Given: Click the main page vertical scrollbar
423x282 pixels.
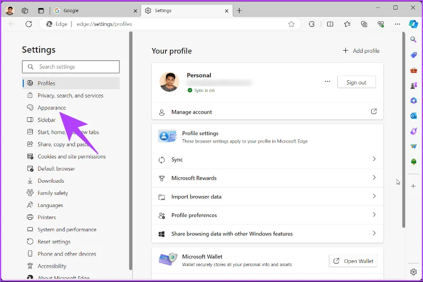Looking at the screenshot, I should [x=403, y=130].
